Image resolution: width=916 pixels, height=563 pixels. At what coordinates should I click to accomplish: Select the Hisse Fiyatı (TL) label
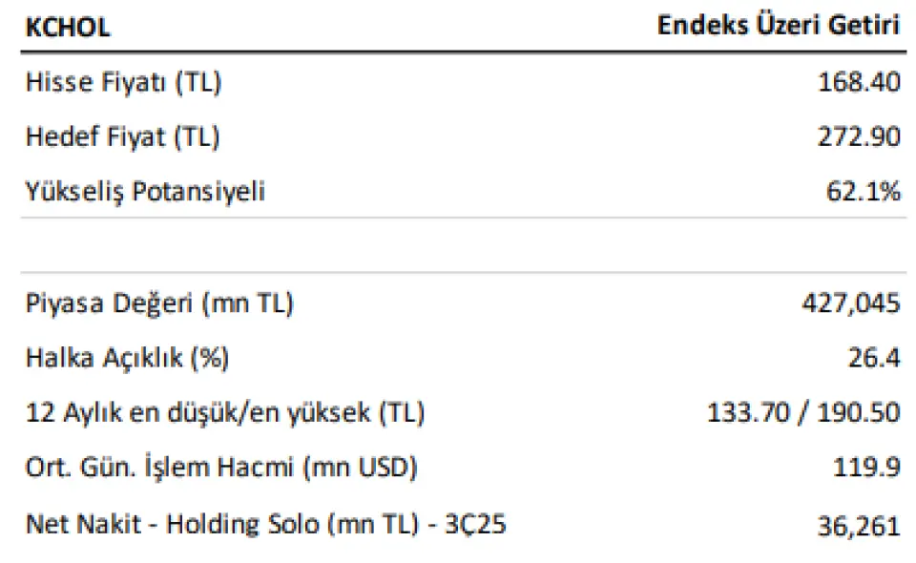point(124,82)
